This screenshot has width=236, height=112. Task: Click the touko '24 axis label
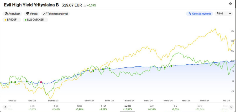[x=168, y=101]
